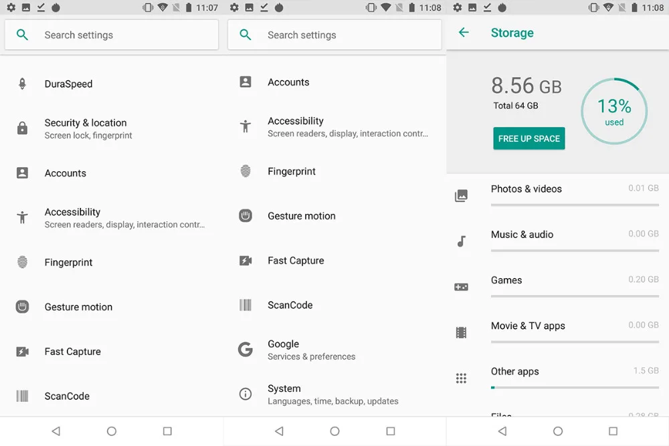Tap Other apps grid icon

[x=461, y=378]
